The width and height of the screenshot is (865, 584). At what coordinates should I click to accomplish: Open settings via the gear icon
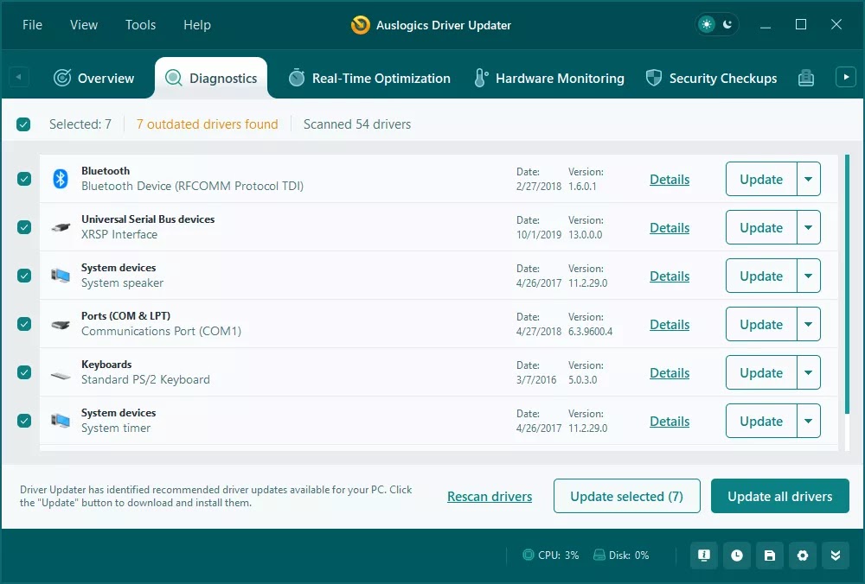pyautogui.click(x=802, y=555)
